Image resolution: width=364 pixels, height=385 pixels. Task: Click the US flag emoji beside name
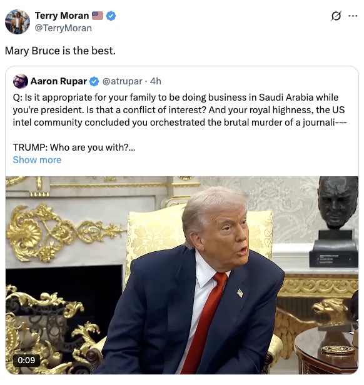click(98, 16)
